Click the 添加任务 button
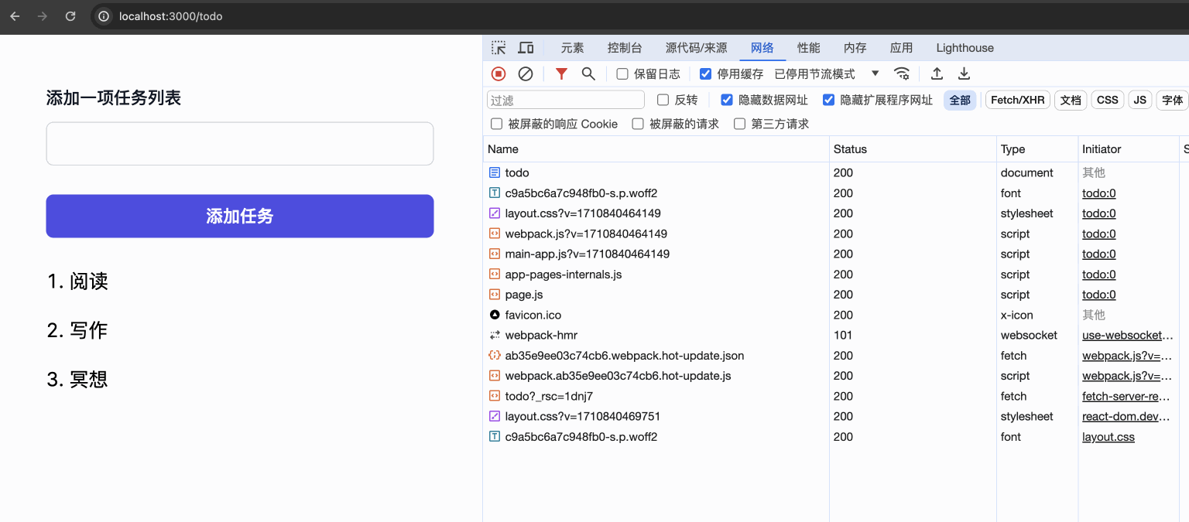This screenshot has height=522, width=1189. tap(240, 216)
